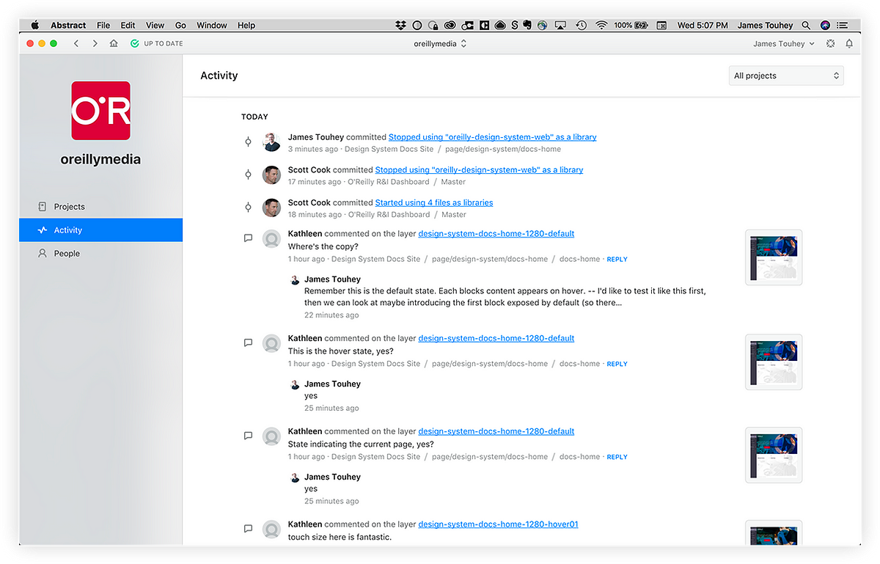
Task: Click commit icon beside James Touhey's commit
Action: [248, 142]
